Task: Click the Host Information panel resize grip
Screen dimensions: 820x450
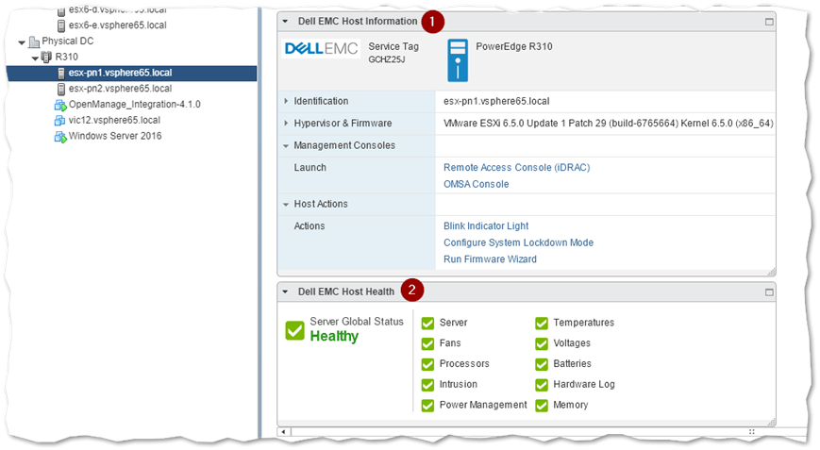Action: pyautogui.click(x=771, y=272)
